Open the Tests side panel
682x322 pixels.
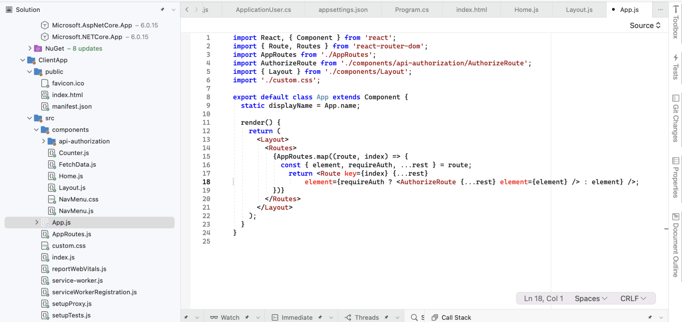tap(676, 67)
